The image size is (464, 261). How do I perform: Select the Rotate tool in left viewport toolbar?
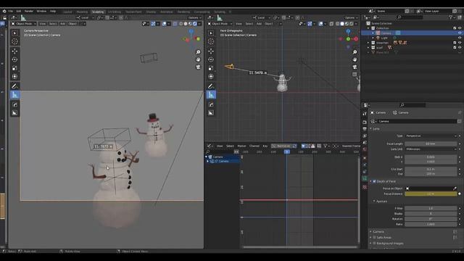click(14, 59)
